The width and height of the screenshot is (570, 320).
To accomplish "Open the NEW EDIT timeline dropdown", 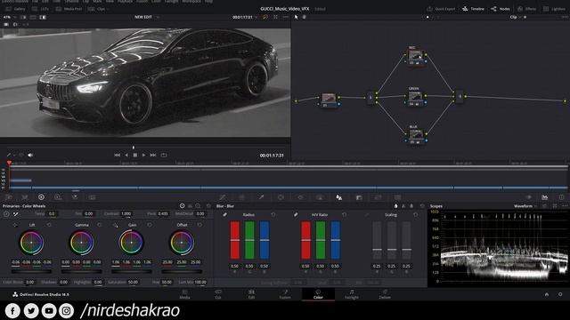I will [x=146, y=17].
